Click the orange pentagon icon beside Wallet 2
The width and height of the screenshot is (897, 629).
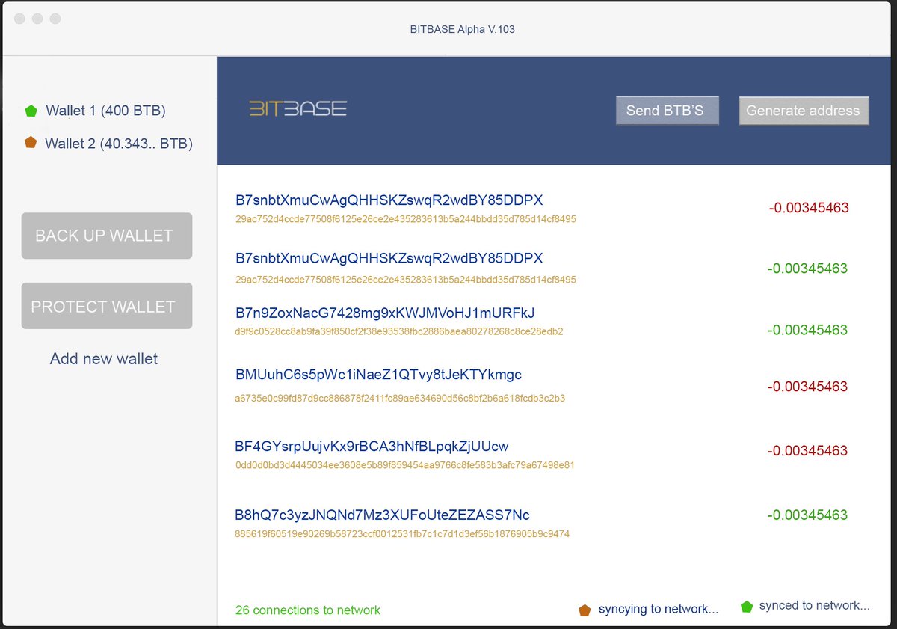(31, 143)
